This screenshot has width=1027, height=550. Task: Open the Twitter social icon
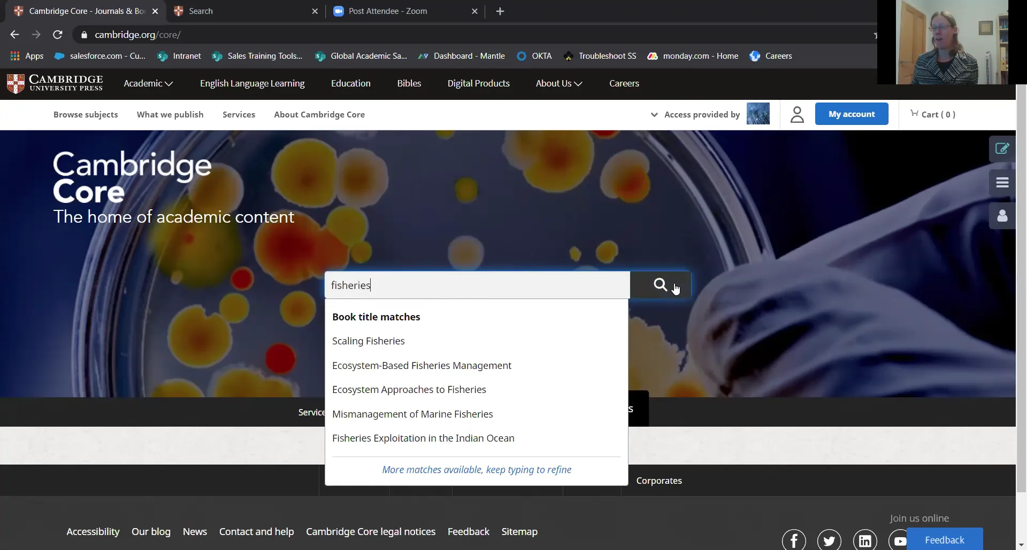click(x=829, y=540)
